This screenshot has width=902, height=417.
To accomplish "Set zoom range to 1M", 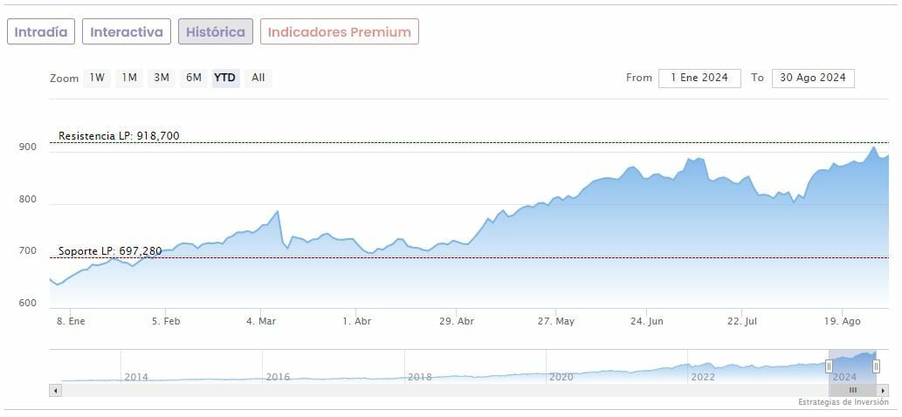I will coord(129,78).
